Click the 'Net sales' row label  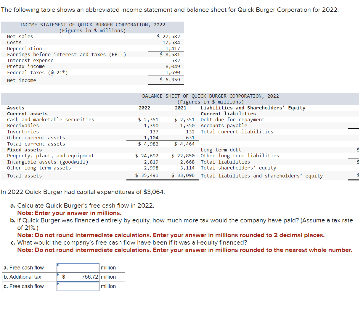pos(20,36)
